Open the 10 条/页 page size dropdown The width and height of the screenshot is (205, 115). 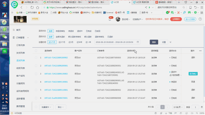[178, 107]
